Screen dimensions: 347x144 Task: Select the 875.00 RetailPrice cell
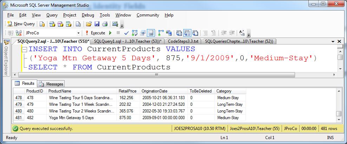128,118
